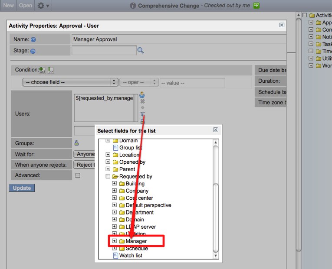The height and width of the screenshot is (269, 332).
Task: Click the add AND condition icon
Action: click(x=42, y=70)
